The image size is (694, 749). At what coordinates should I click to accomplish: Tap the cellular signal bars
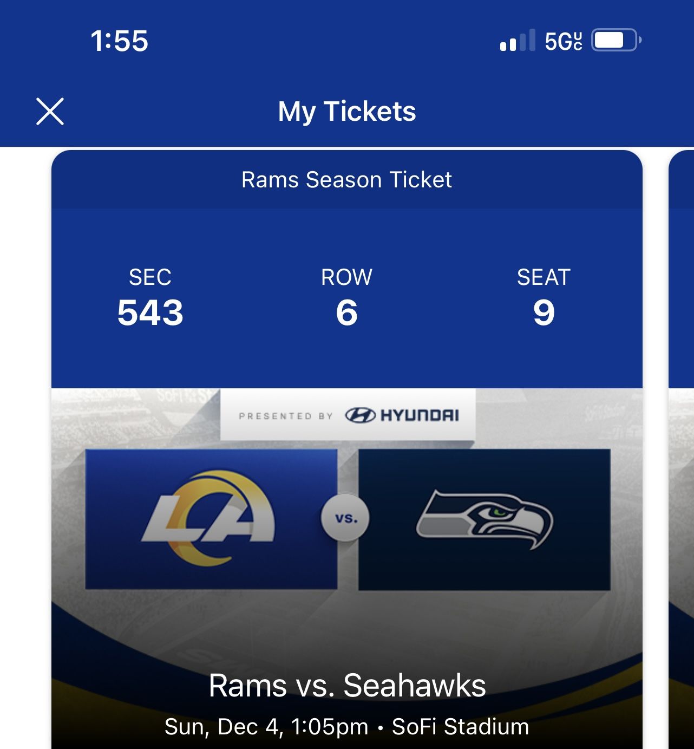517,41
